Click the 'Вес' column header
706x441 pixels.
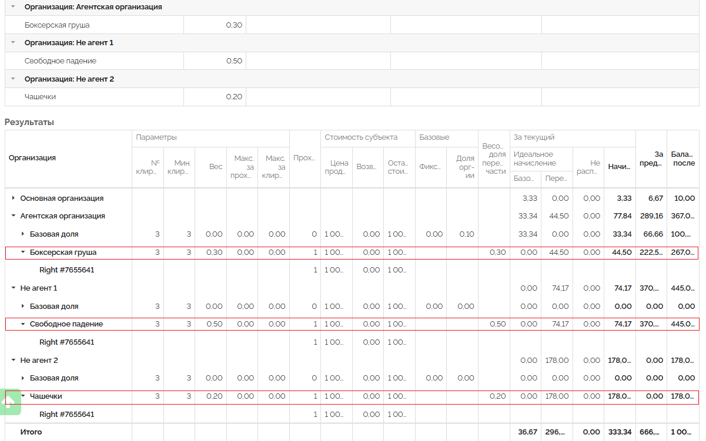[216, 167]
